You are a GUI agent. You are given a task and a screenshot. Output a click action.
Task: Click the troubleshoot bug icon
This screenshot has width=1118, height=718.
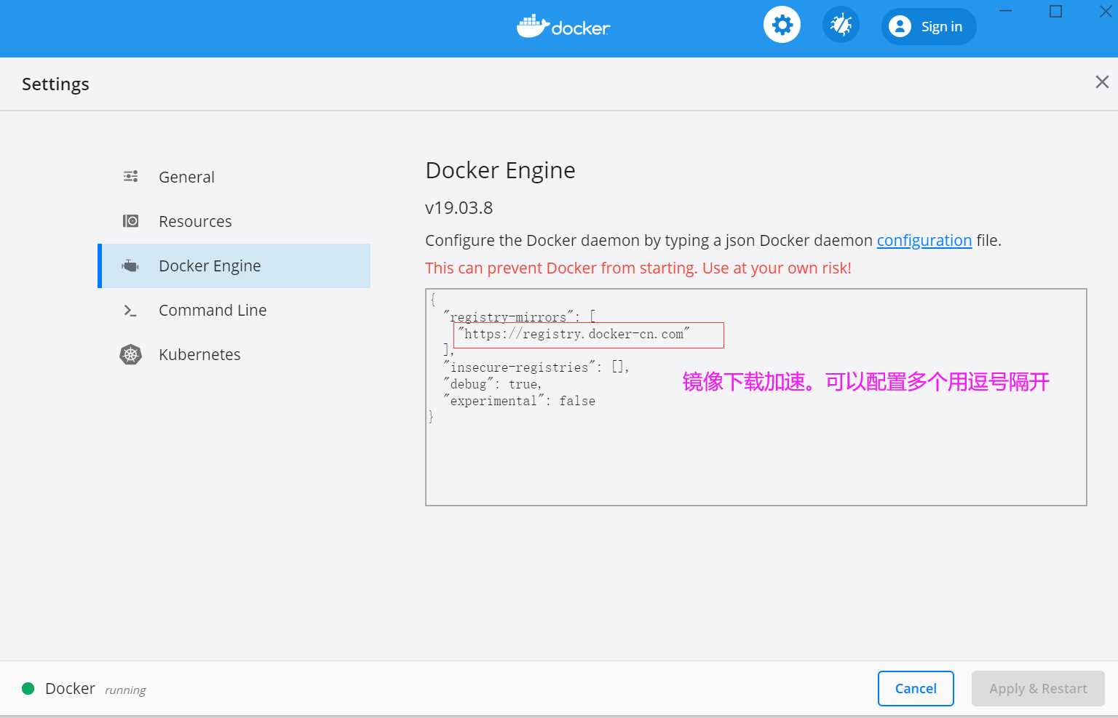841,25
